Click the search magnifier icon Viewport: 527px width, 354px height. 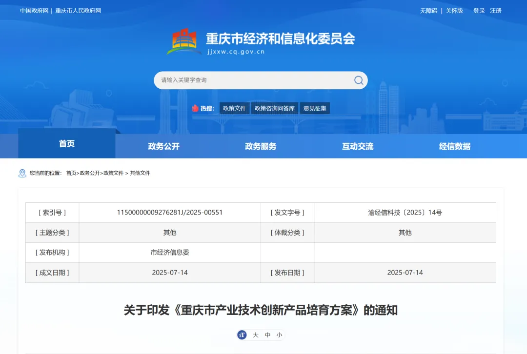point(359,80)
